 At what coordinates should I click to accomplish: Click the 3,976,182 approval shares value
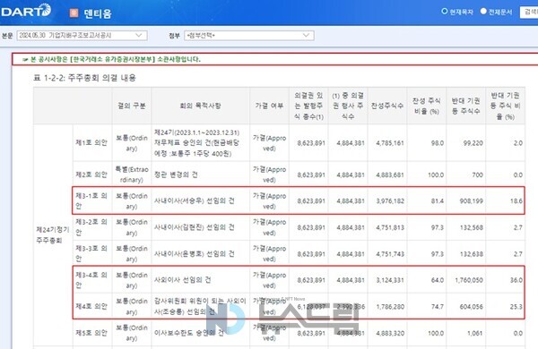click(x=390, y=201)
